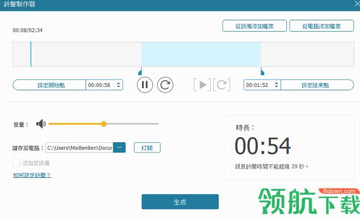Decrease the end time 00:01:52 with the down arrow
The width and height of the screenshot is (360, 218).
277,87
